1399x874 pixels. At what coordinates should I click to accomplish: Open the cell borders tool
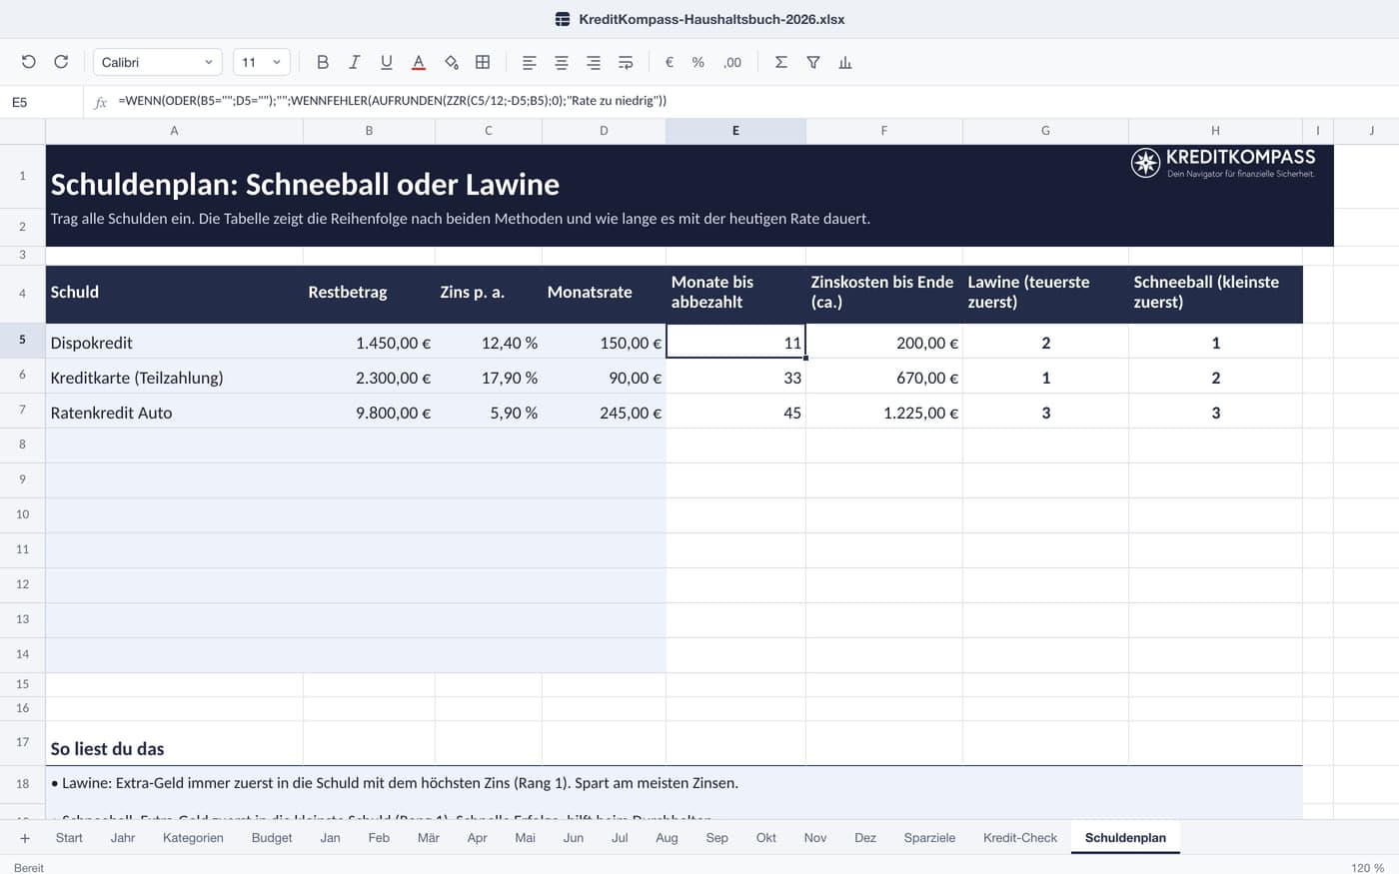[x=483, y=62]
